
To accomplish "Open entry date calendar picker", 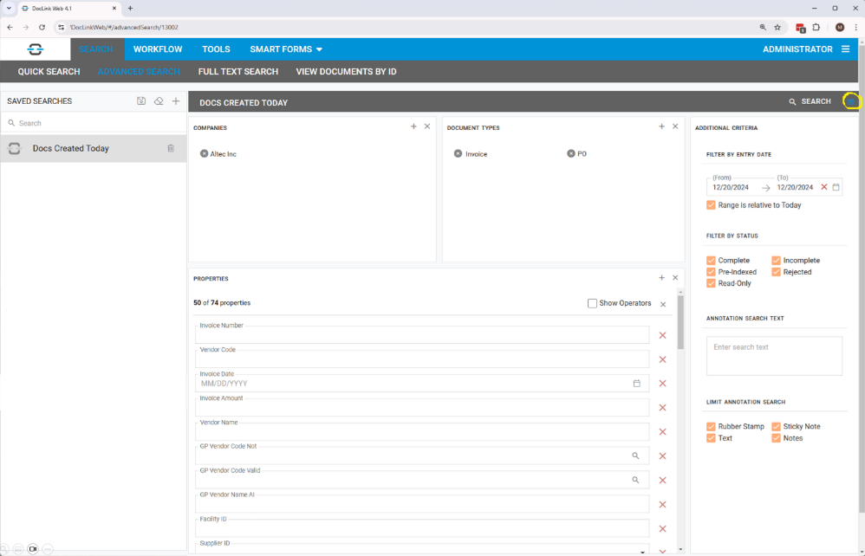I will tap(836, 187).
